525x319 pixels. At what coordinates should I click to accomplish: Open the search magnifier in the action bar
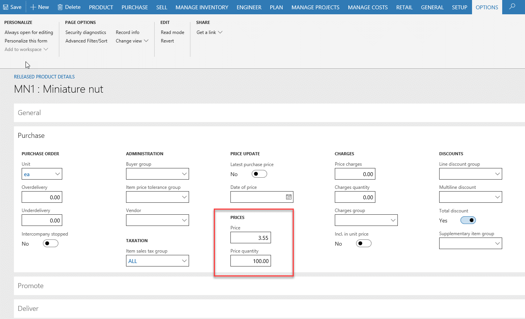[x=512, y=7]
